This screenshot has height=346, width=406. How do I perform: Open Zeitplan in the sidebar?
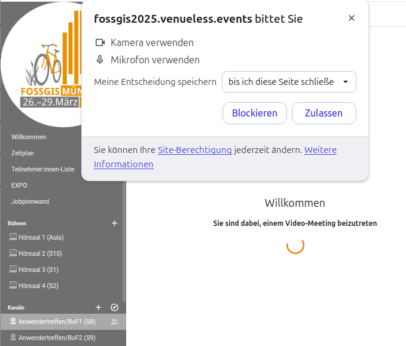click(24, 153)
